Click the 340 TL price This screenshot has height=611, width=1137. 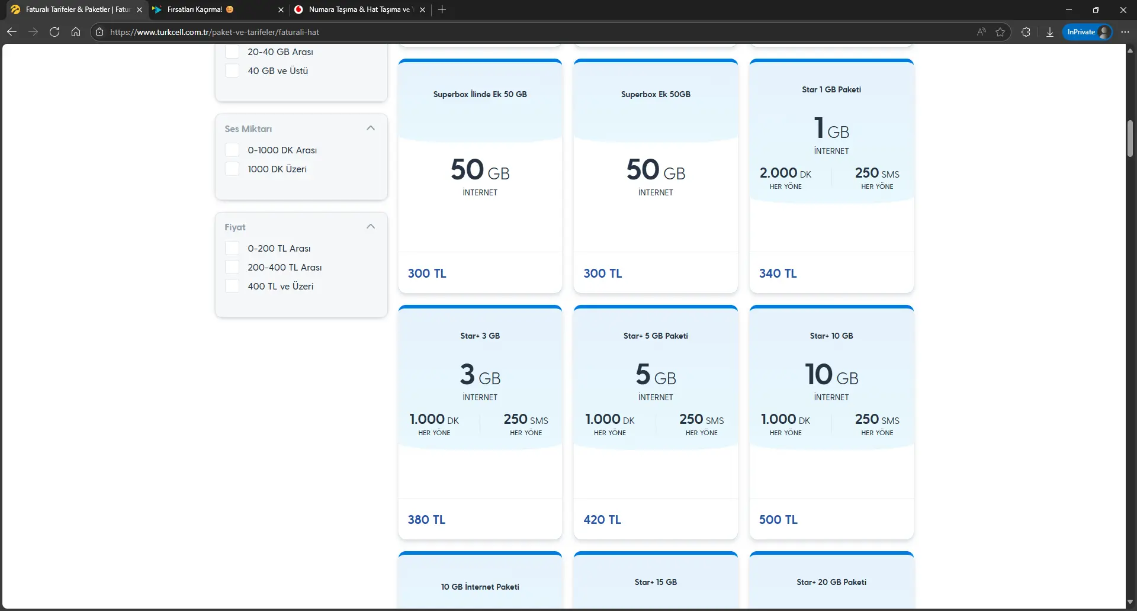pos(778,274)
